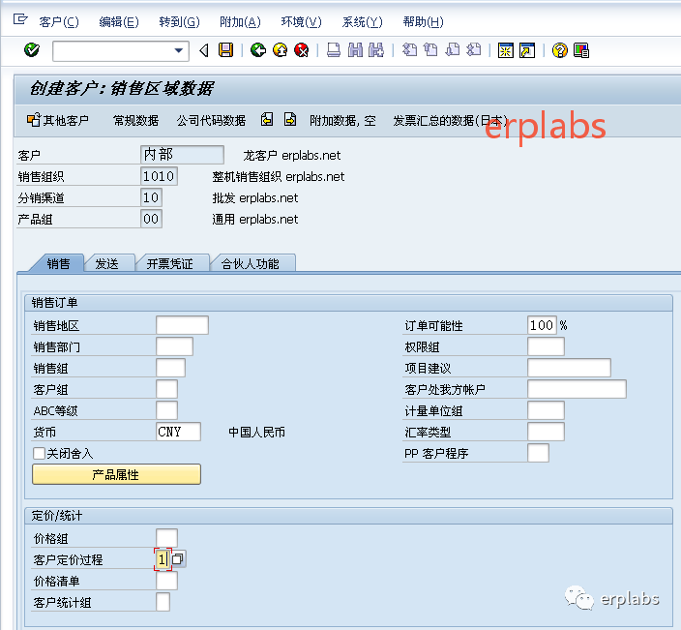The width and height of the screenshot is (681, 630).
Task: Switch to the 开票凭证 tab
Action: 170,264
